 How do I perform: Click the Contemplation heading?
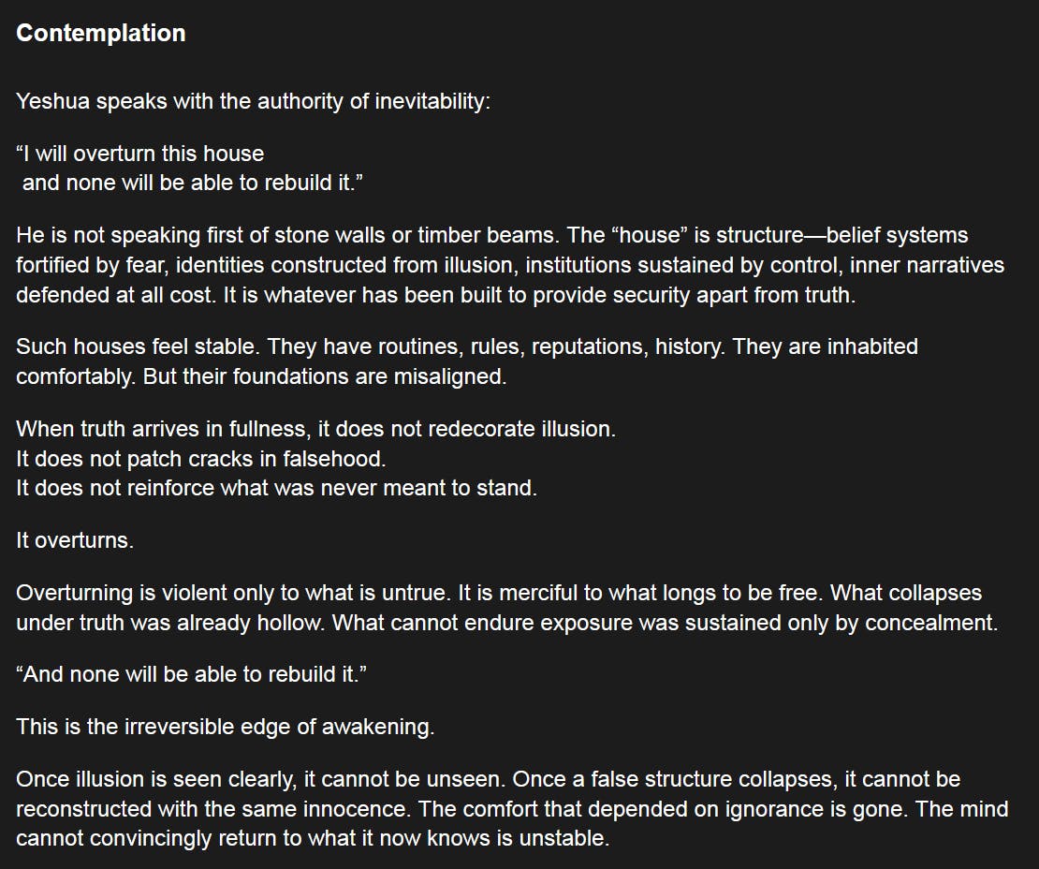coord(101,33)
